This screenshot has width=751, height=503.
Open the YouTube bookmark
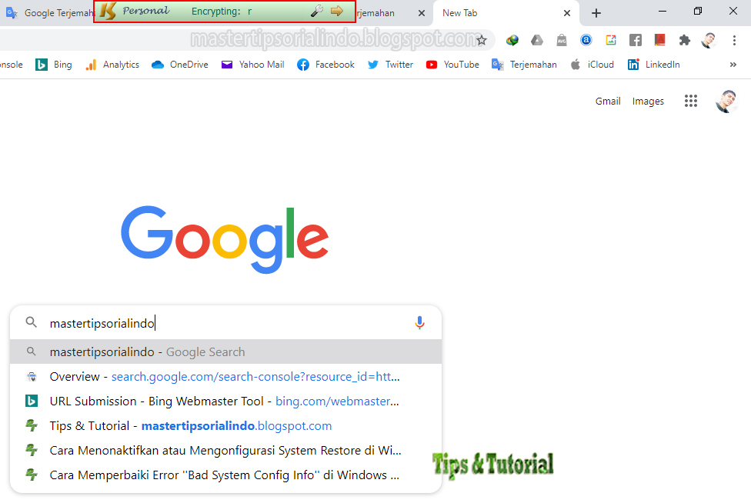[452, 65]
